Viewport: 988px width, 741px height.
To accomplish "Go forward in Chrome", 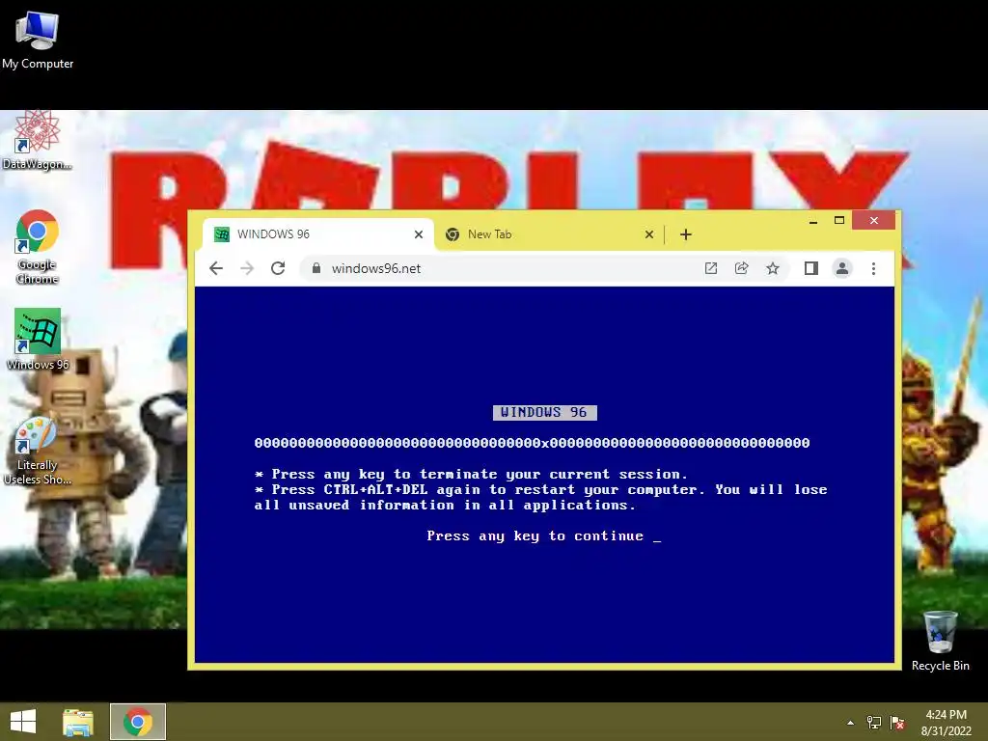I will pyautogui.click(x=247, y=268).
